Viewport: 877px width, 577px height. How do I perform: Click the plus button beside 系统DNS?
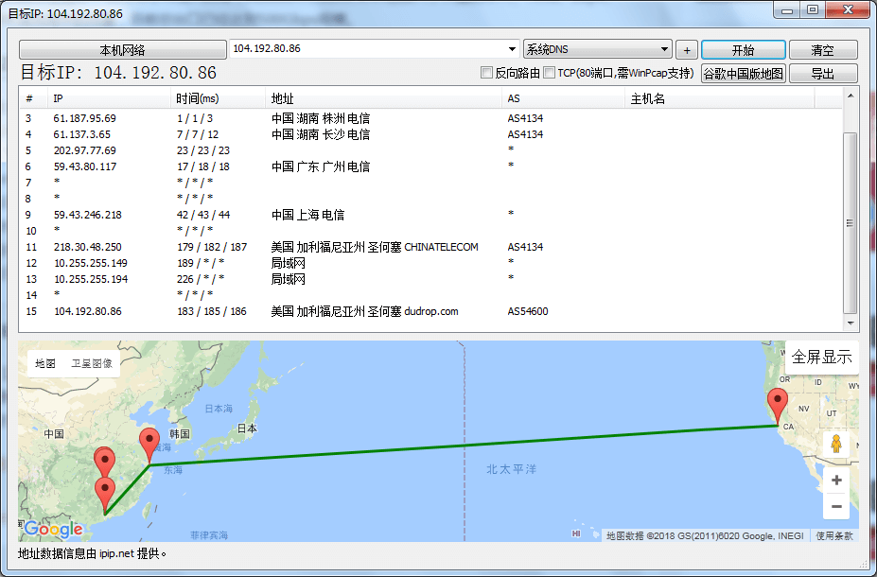[687, 50]
